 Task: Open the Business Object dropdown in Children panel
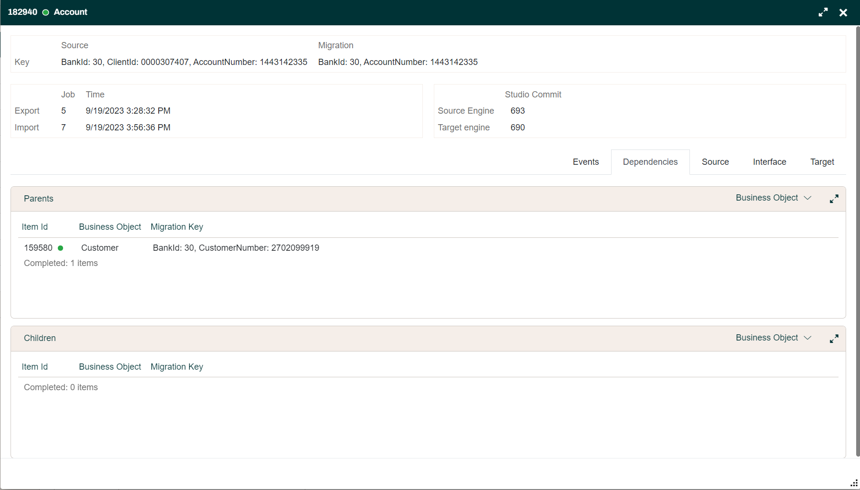point(773,338)
